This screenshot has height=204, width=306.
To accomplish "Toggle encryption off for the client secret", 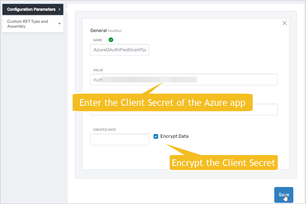I will click(x=156, y=136).
